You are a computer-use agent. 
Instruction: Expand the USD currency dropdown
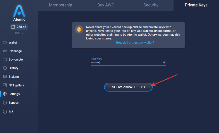(x=19, y=33)
